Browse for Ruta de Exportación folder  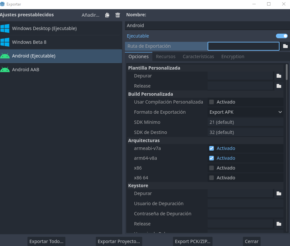285,46
